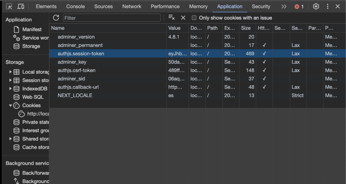Click the cookie Filter input field
Screen dimensions: 346x184
112,18
